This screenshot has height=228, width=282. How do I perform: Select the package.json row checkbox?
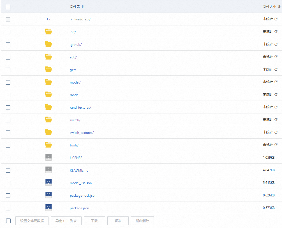coord(8,208)
